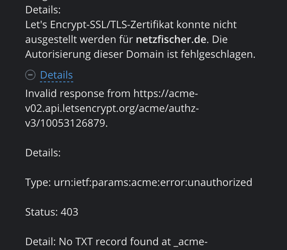Select the bold netzfischer.de domain name

click(x=171, y=39)
